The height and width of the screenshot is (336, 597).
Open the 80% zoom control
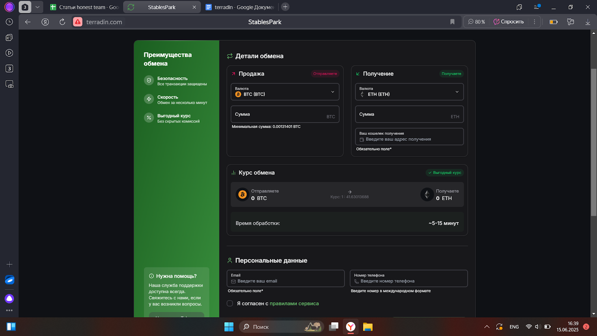(476, 22)
